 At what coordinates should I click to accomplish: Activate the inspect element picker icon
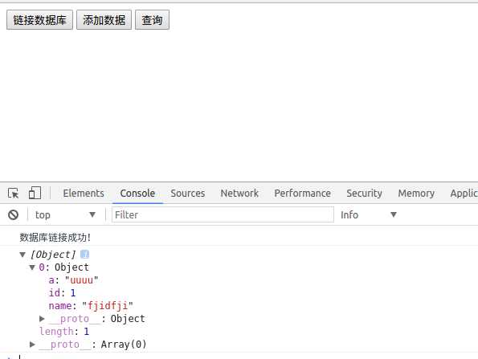[x=14, y=194]
